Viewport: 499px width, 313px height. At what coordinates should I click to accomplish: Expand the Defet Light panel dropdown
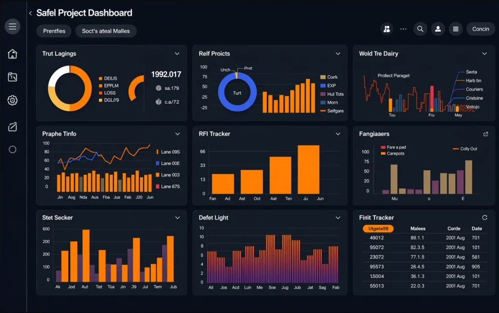click(338, 218)
